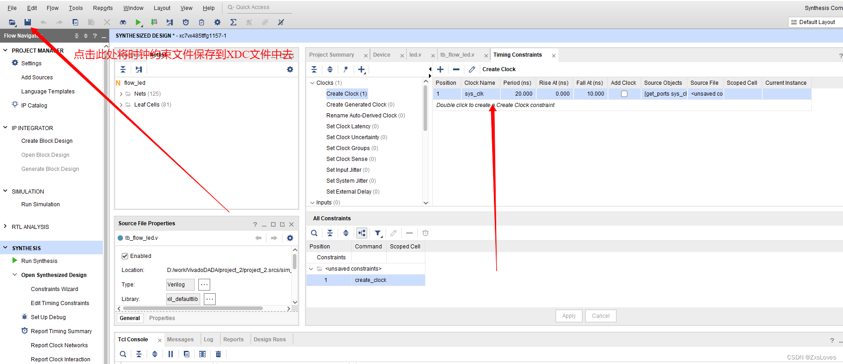
Task: Collapse all in the constraints tree toolbar
Action: coord(314,69)
